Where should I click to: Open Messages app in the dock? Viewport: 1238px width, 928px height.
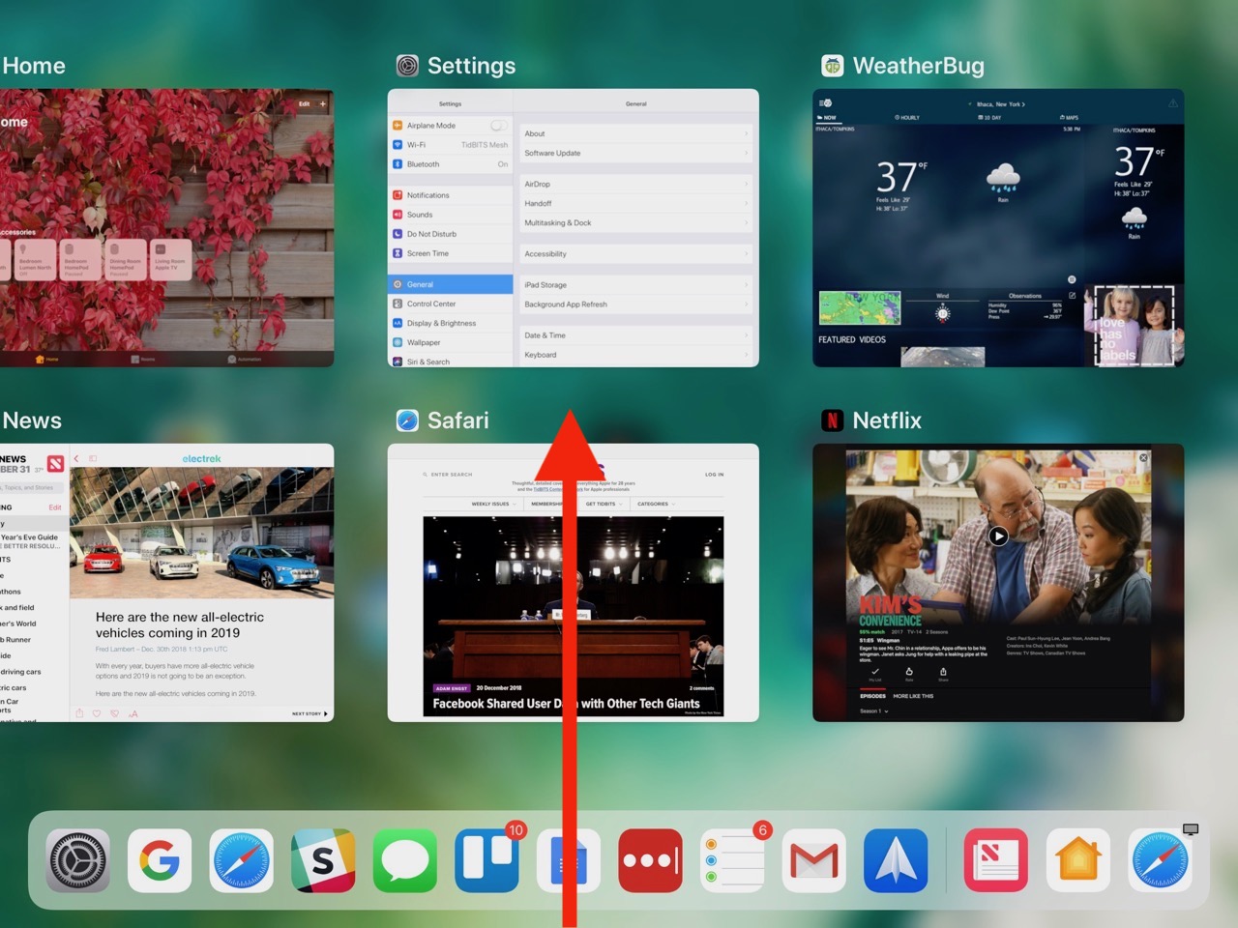point(405,860)
